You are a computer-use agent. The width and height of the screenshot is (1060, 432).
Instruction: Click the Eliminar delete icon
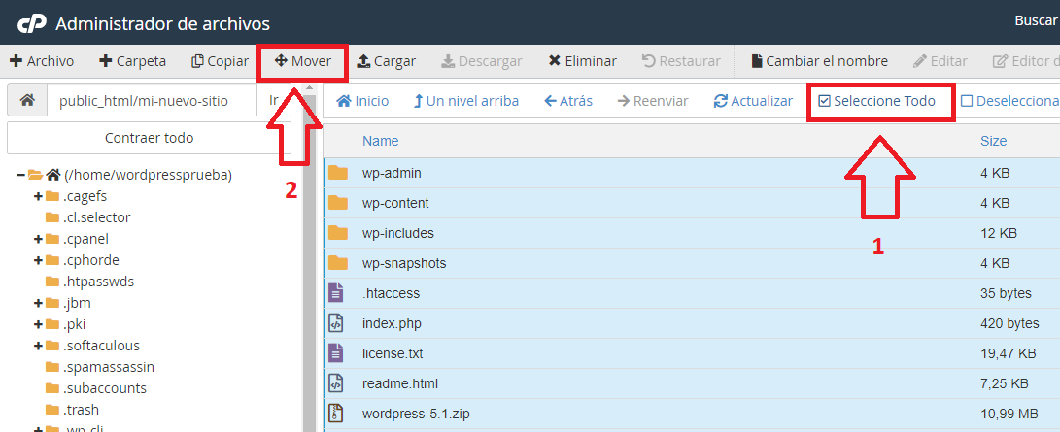coord(554,61)
